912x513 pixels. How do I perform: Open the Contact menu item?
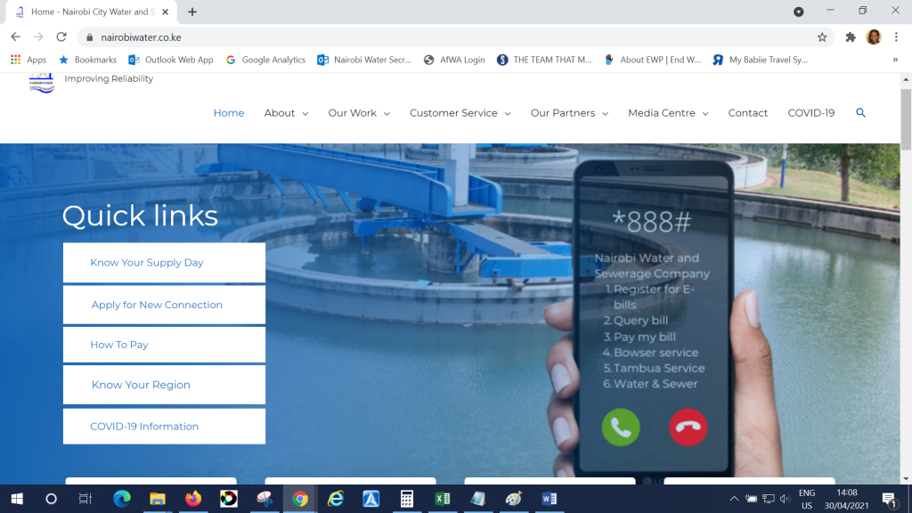[748, 113]
